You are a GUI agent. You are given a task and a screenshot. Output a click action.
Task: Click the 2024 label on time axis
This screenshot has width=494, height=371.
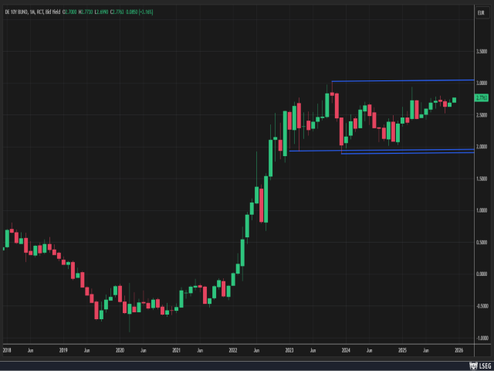coord(346,350)
